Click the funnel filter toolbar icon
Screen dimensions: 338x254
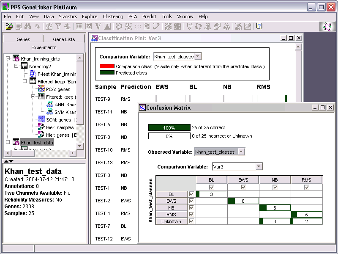(58, 26)
